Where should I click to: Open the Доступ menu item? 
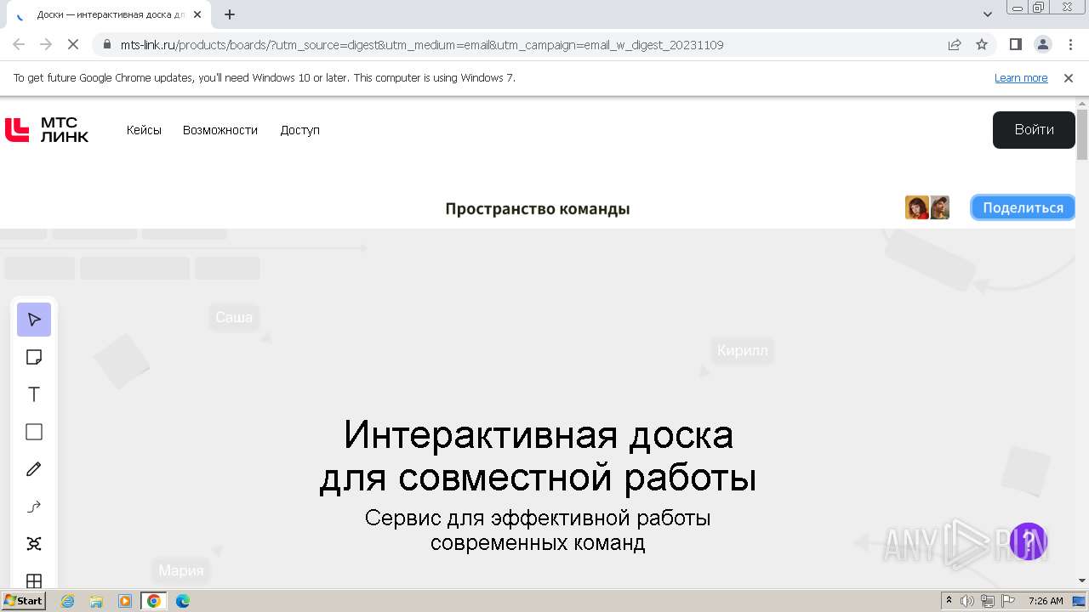click(x=300, y=130)
